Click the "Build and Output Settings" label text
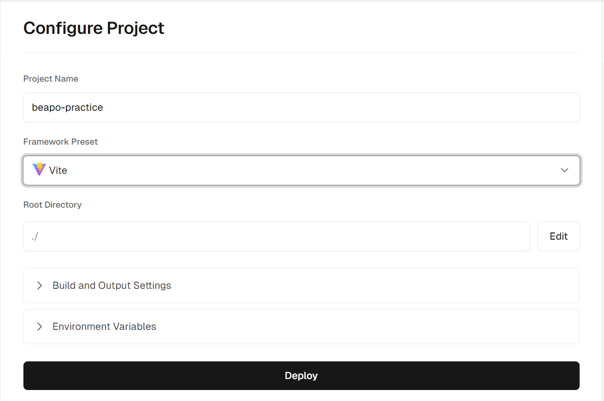Viewport: 604px width, 401px height. click(112, 285)
